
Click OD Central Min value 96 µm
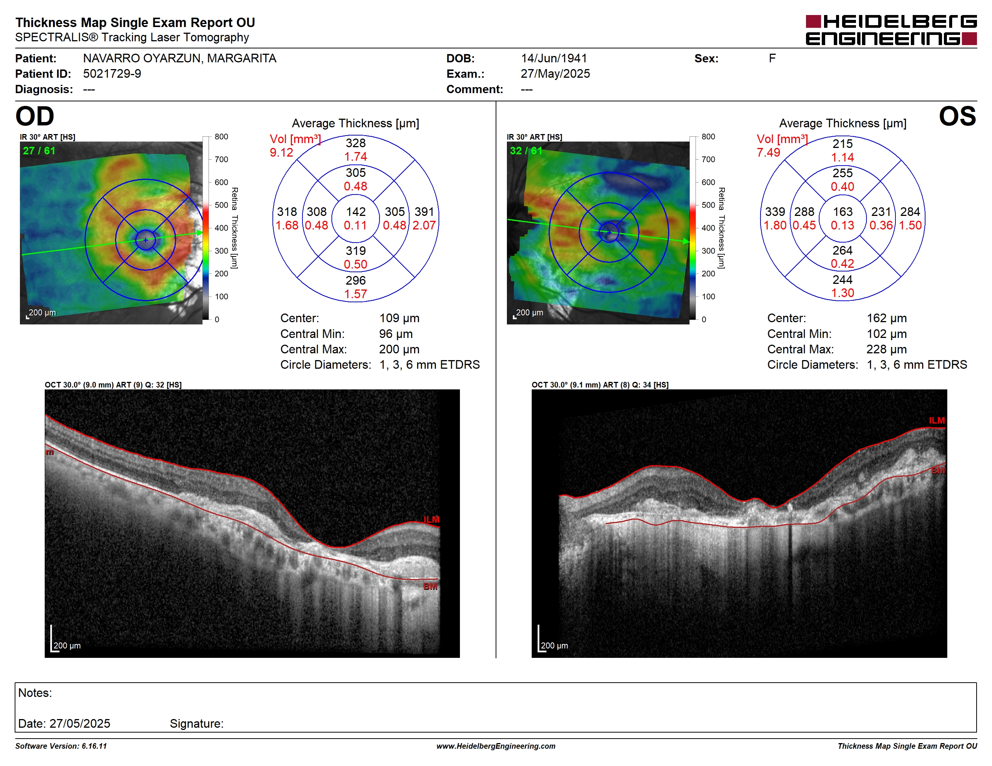[396, 334]
